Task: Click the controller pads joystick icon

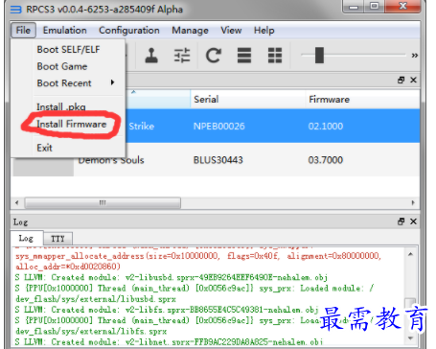Action: (x=151, y=56)
